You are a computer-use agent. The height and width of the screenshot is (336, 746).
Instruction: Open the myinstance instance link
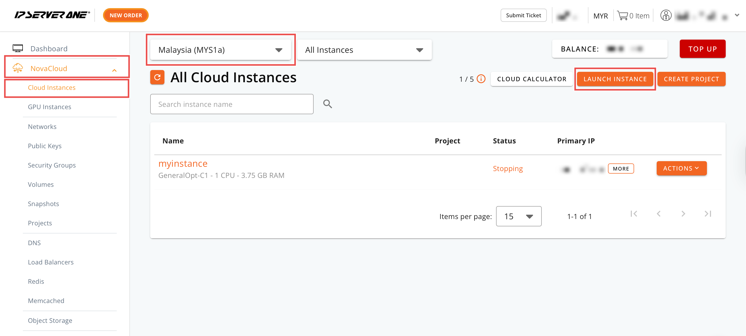click(183, 163)
